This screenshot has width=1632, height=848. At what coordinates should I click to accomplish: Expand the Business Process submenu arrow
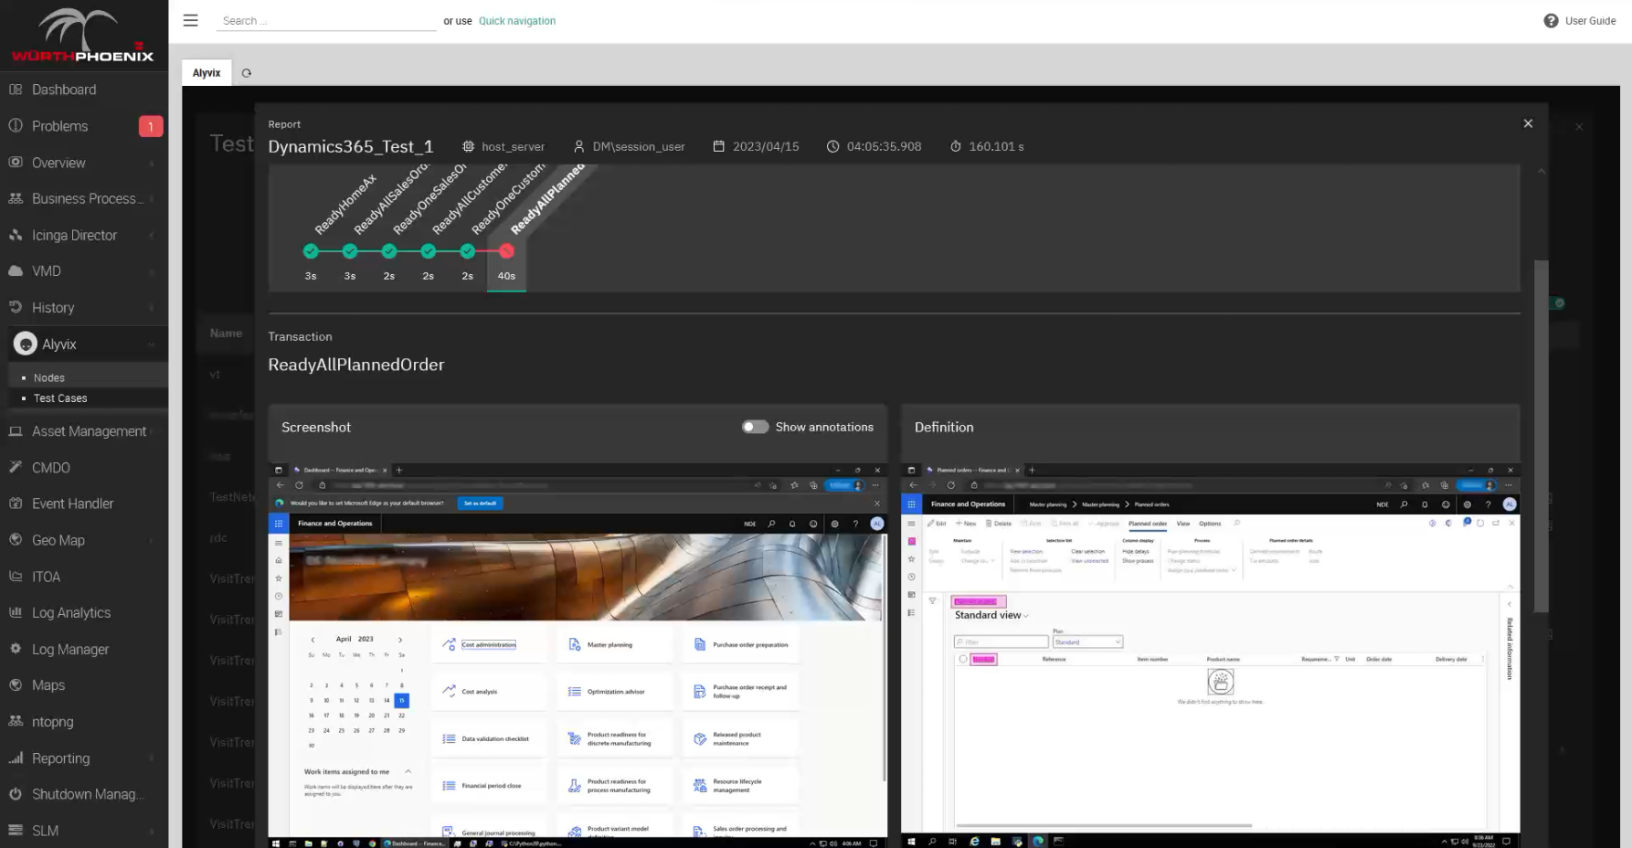[x=152, y=199]
